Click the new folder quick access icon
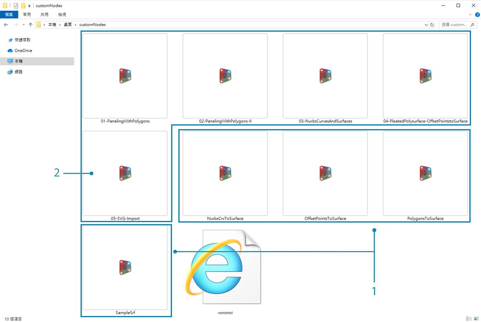The image size is (481, 322). (23, 6)
